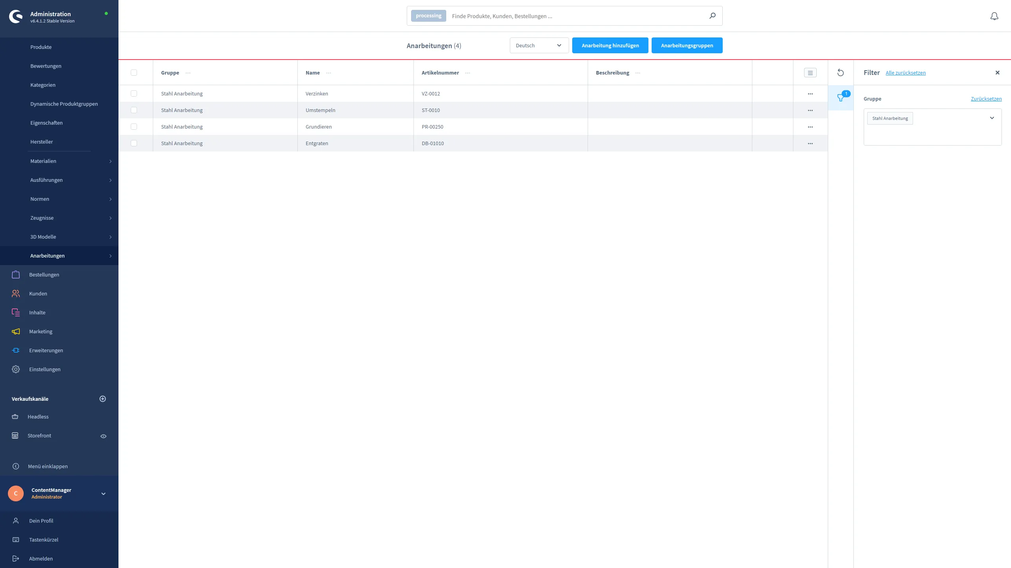Click the Headless basket icon
The width and height of the screenshot is (1011, 568).
(15, 417)
